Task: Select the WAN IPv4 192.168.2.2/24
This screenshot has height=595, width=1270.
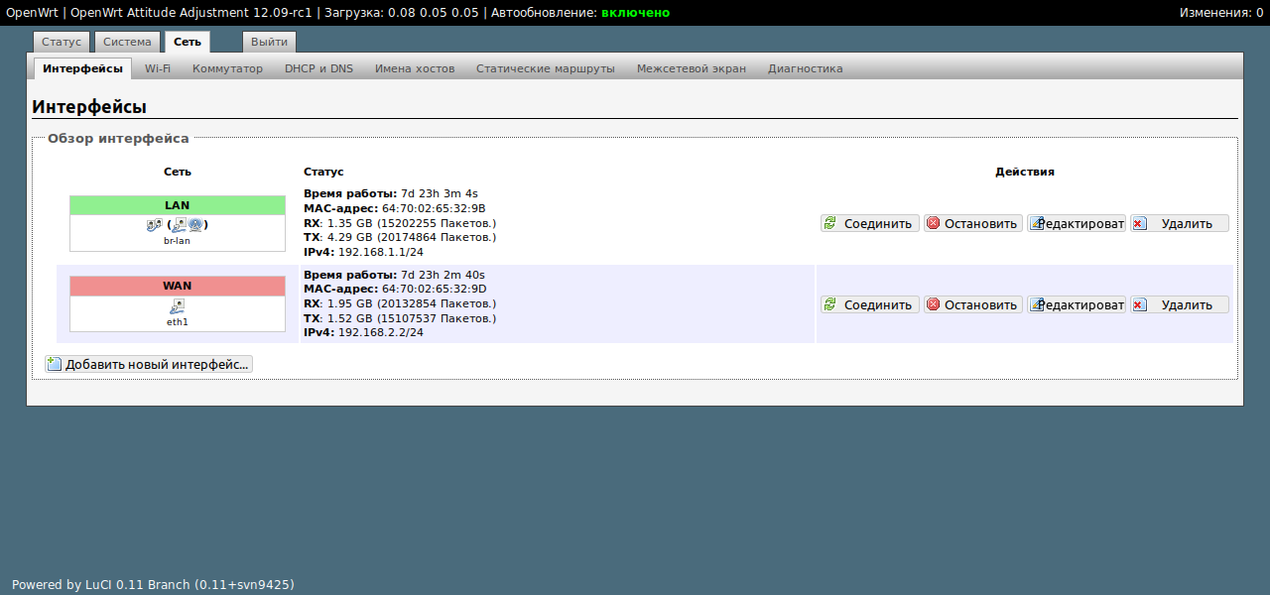Action: click(381, 333)
